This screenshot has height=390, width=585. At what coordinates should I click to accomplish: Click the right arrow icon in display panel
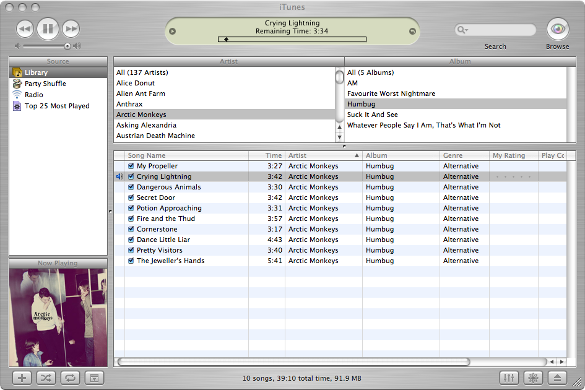[412, 32]
